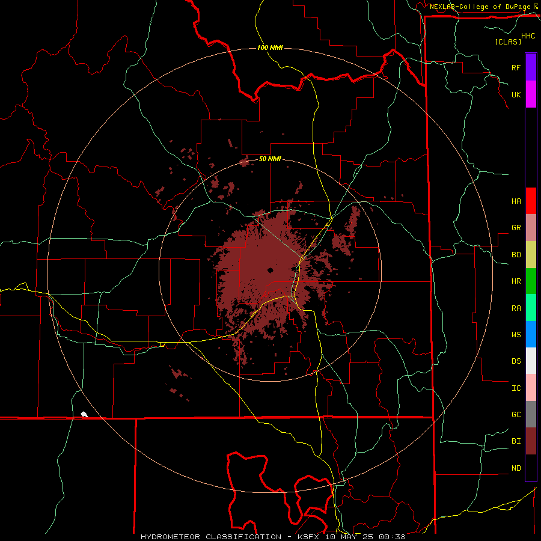The height and width of the screenshot is (541, 541).
Task: Click the black radar site dot at center
Action: [x=270, y=270]
